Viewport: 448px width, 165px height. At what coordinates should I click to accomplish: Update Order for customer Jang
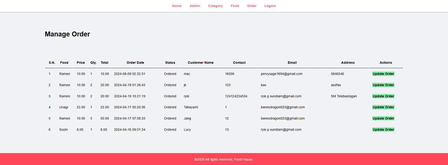[x=383, y=118]
